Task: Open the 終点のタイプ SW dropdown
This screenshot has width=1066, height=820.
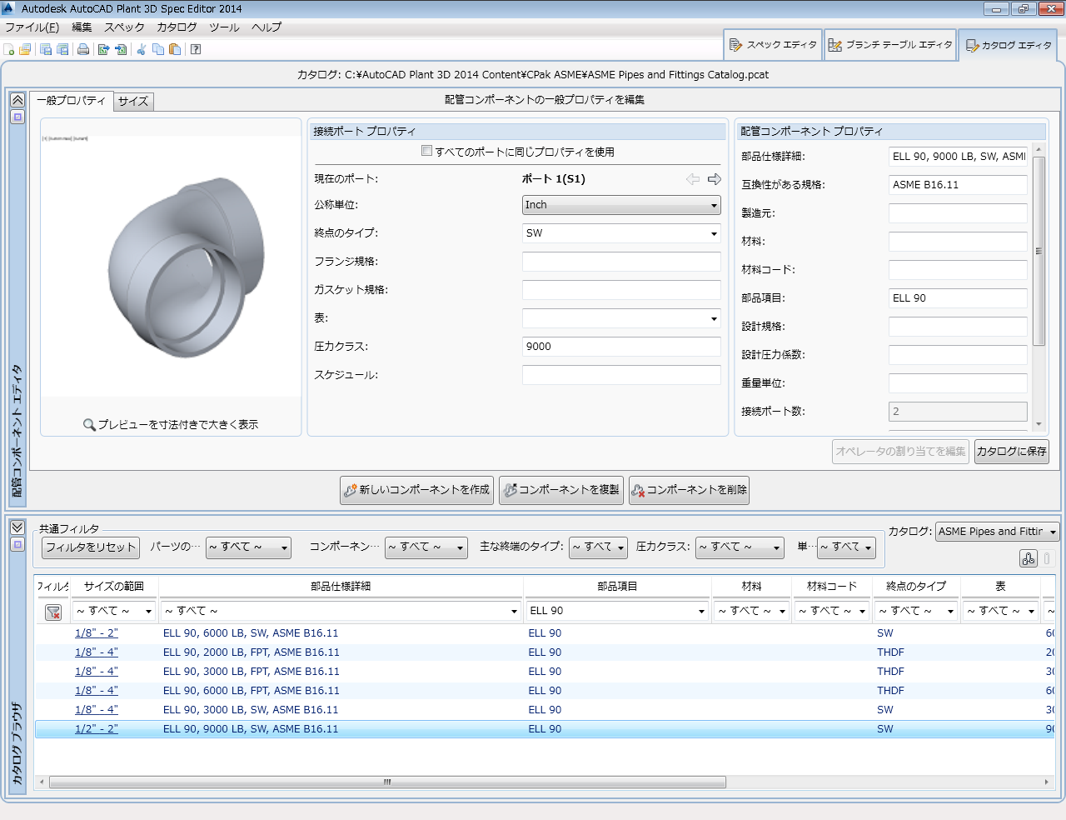Action: click(x=621, y=233)
